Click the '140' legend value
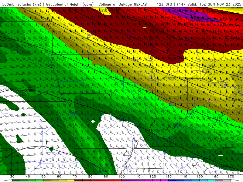 (x=184, y=177)
